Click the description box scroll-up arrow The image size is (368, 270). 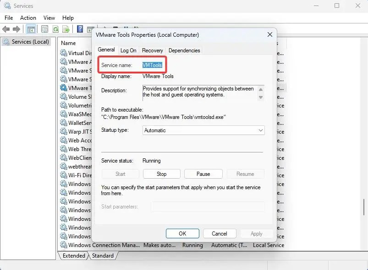[260, 90]
